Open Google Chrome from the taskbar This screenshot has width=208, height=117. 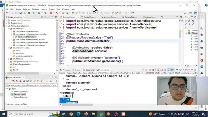click(x=71, y=114)
